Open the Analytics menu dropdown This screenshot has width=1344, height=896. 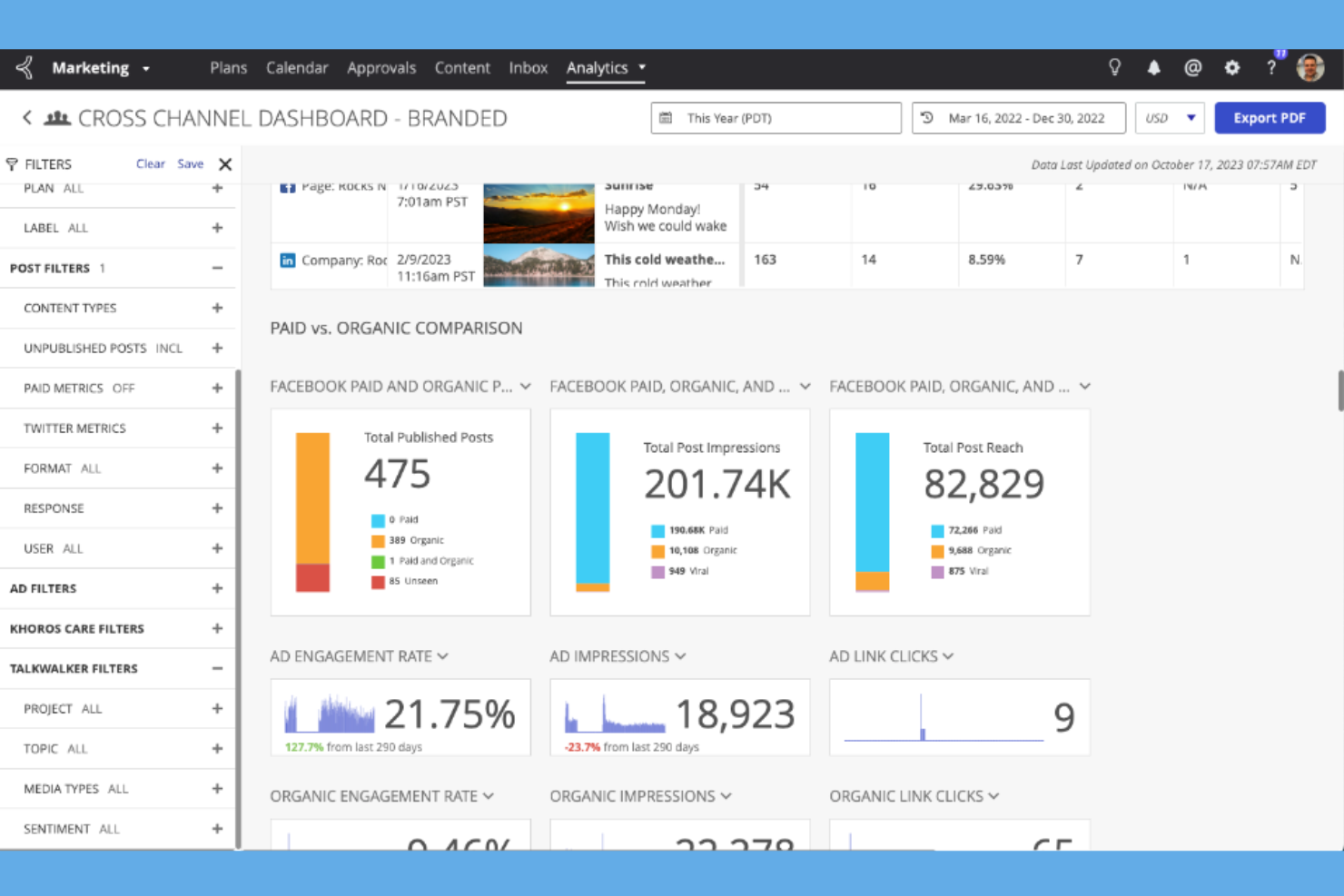click(x=606, y=68)
